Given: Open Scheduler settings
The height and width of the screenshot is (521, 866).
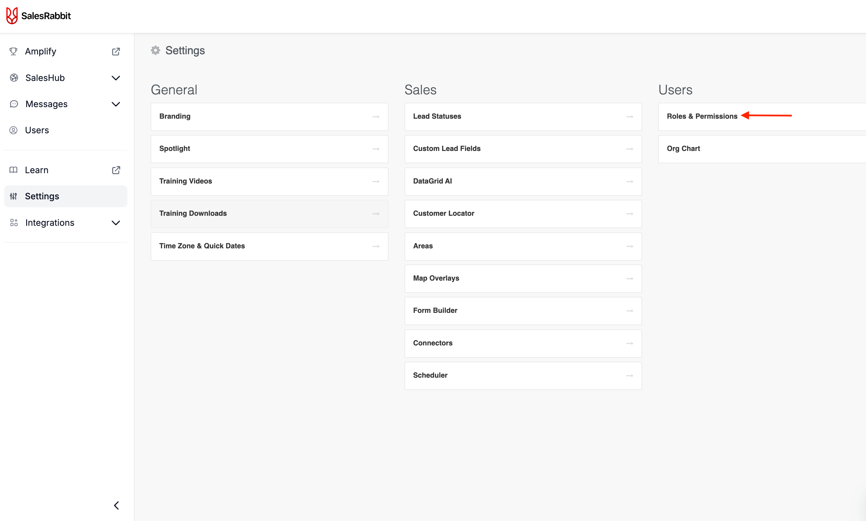Looking at the screenshot, I should pyautogui.click(x=523, y=376).
